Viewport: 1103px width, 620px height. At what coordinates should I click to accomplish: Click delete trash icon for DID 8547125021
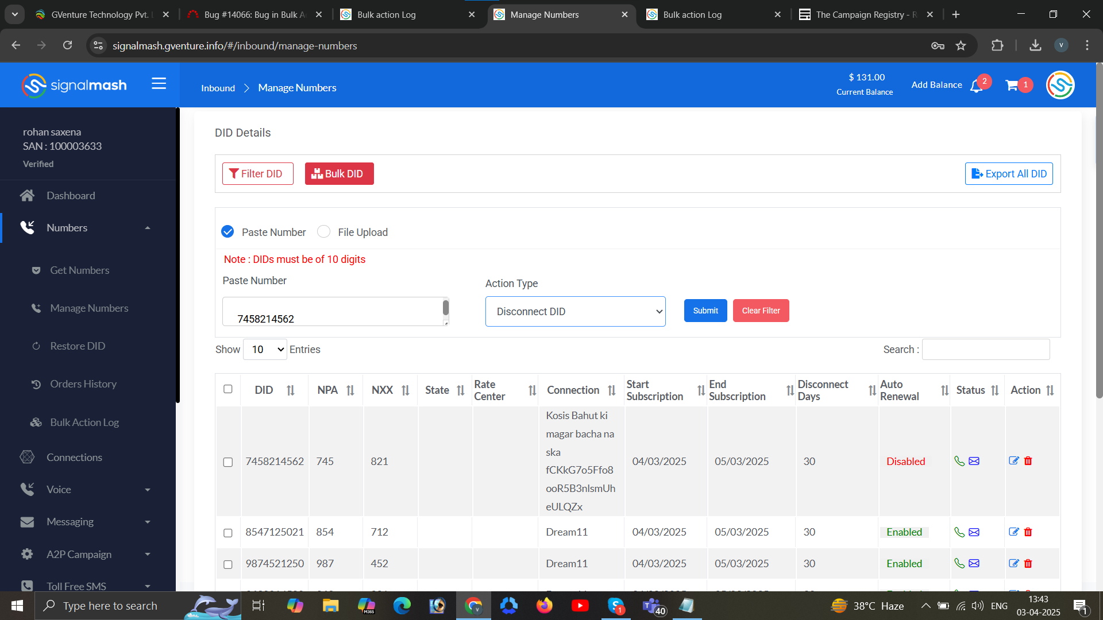tap(1028, 532)
